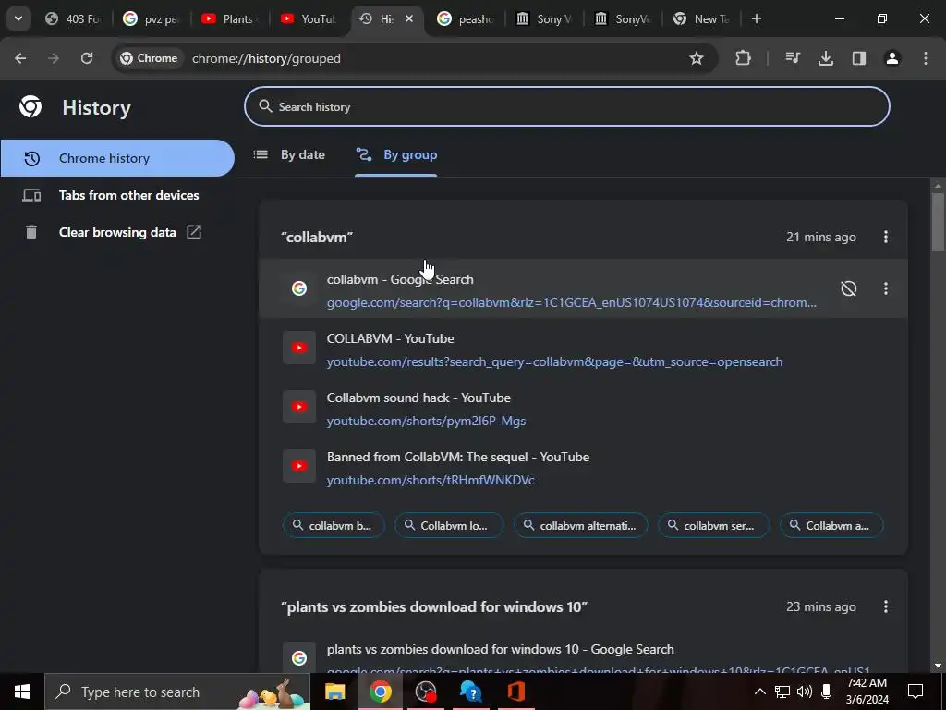Image resolution: width=946 pixels, height=710 pixels.
Task: Toggle the Chrome side panel
Action: 859,58
